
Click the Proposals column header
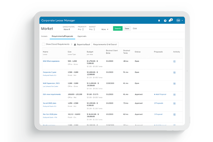tap(158, 52)
